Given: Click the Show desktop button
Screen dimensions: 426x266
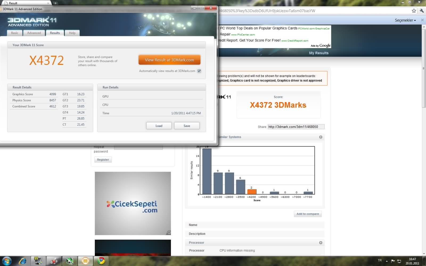Looking at the screenshot, I should (x=424, y=261).
